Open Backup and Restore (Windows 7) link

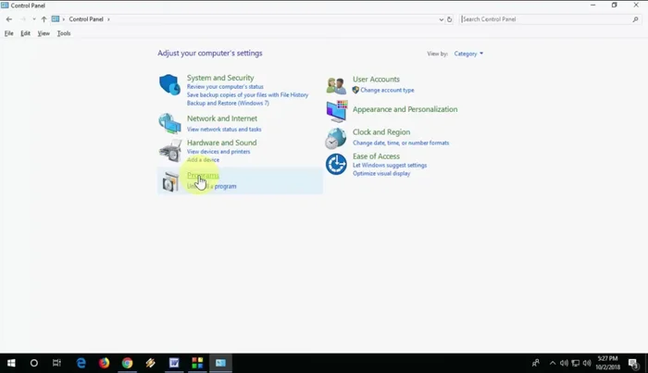pos(228,103)
